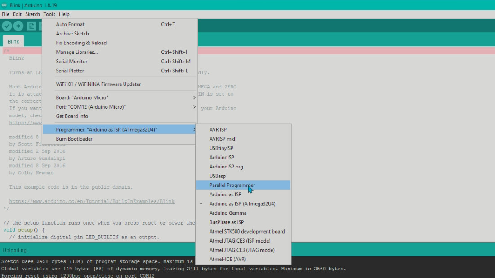Click the Upload (arrow) toolbar icon
The width and height of the screenshot is (495, 278).
click(18, 26)
